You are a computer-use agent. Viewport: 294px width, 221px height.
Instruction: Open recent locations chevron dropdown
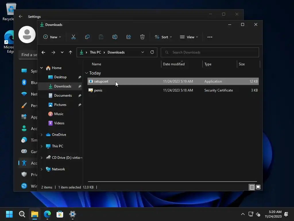point(62,52)
